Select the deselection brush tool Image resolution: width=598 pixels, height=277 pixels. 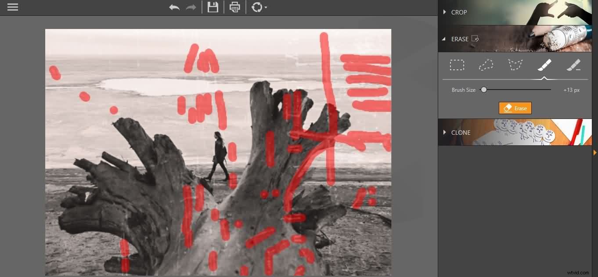click(573, 65)
